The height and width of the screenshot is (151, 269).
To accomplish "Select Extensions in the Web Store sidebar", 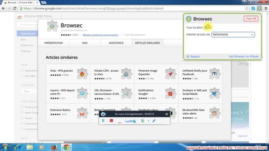I will 27,45.
